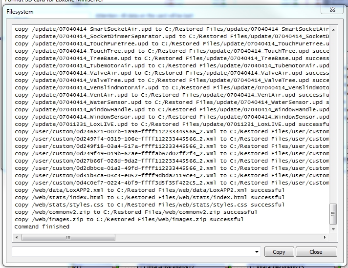Open the command dropdown arrow

tap(257, 252)
